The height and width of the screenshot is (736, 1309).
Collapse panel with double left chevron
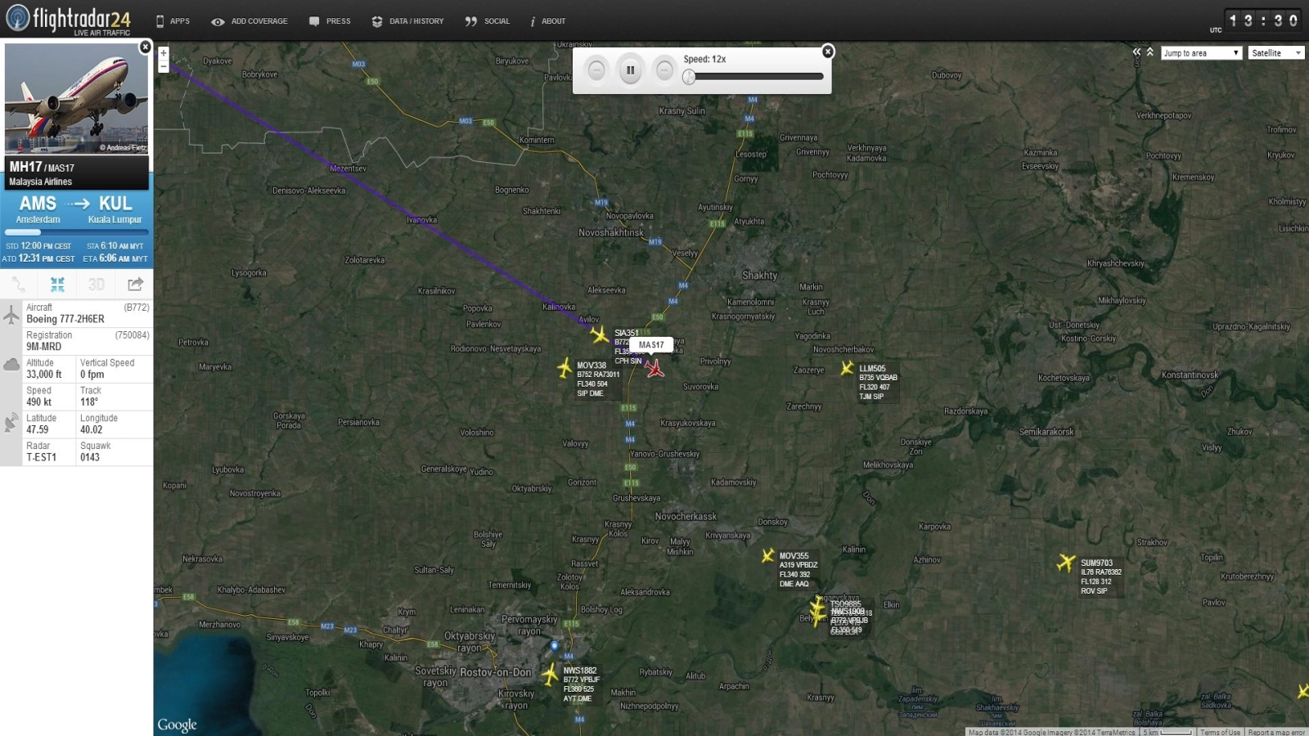[1136, 52]
